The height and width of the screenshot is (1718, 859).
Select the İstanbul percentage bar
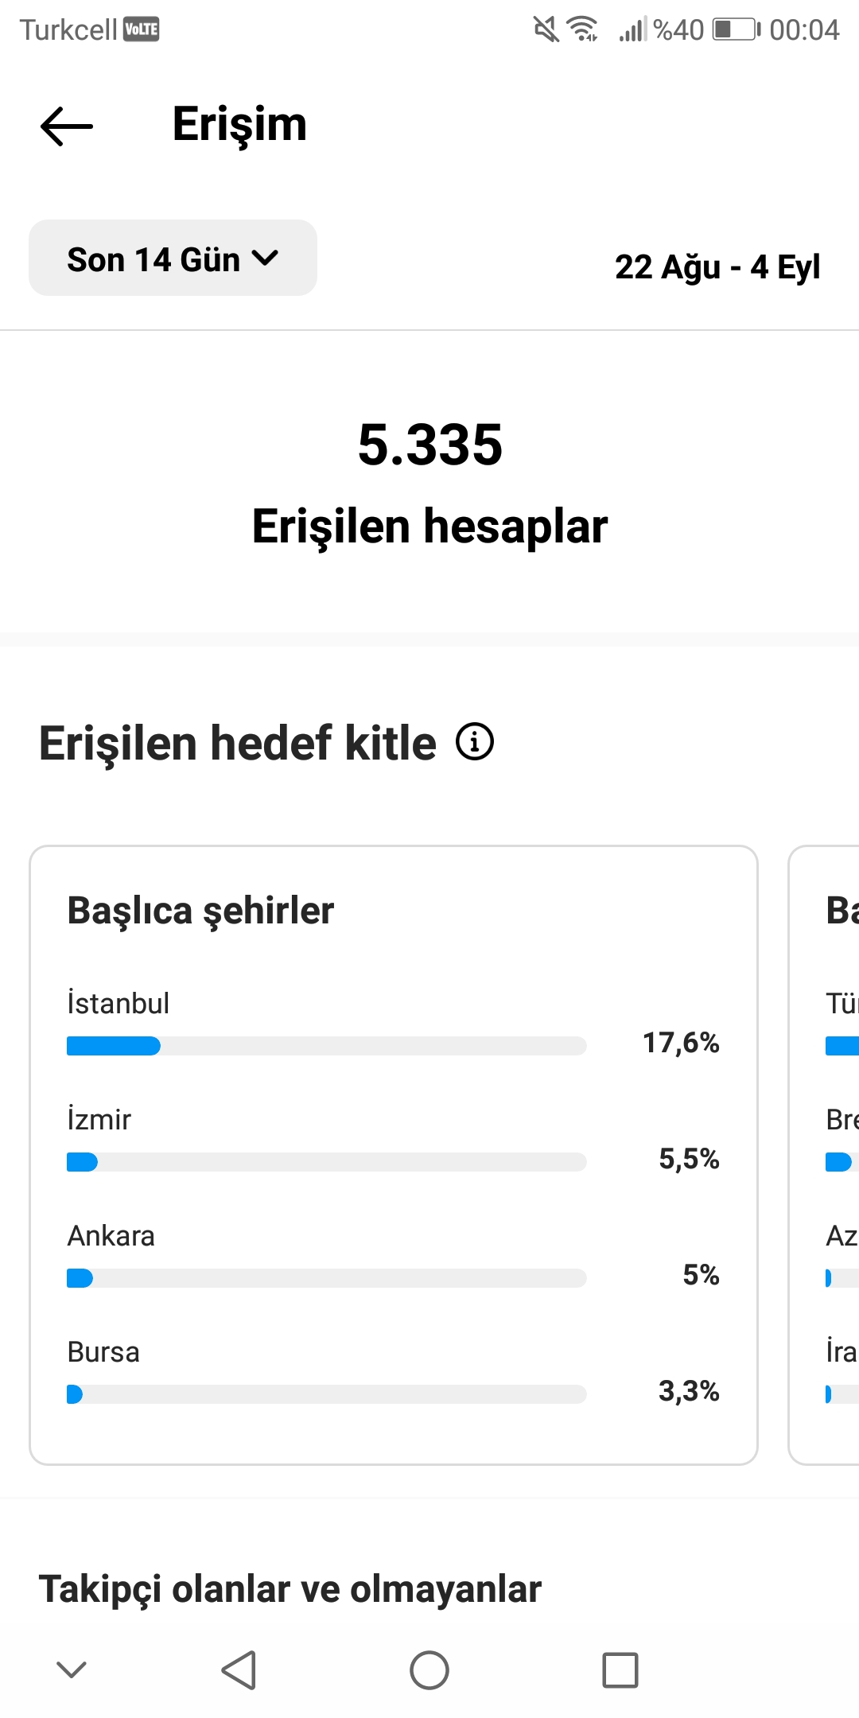[327, 1046]
